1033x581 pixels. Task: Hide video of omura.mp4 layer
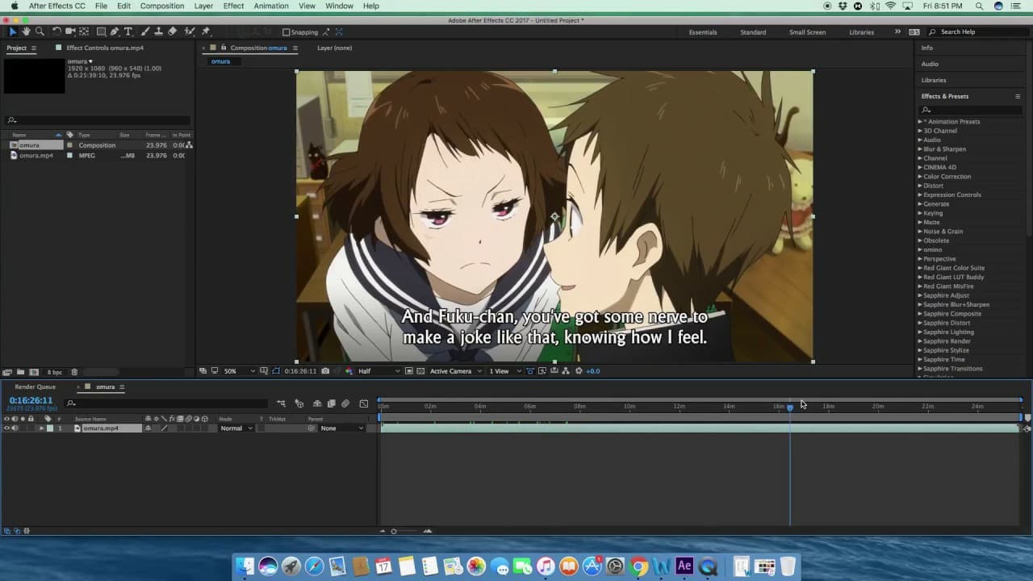pyautogui.click(x=6, y=428)
